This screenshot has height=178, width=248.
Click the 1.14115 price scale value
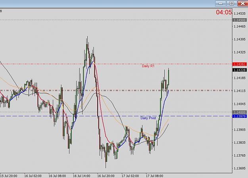[240, 91]
